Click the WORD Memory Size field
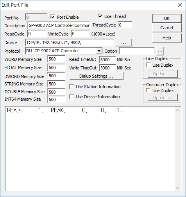The image size is (186, 197). (56, 59)
